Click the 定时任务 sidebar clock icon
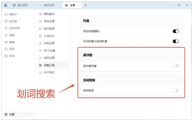Screen dimensions: 194x123 click(x=6, y=28)
